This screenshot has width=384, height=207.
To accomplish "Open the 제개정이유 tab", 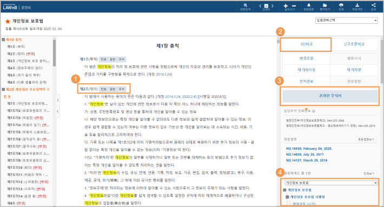I will pos(306,70).
